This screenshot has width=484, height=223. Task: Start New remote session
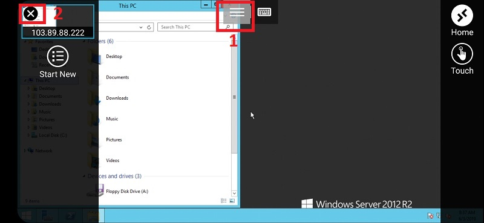(x=57, y=62)
